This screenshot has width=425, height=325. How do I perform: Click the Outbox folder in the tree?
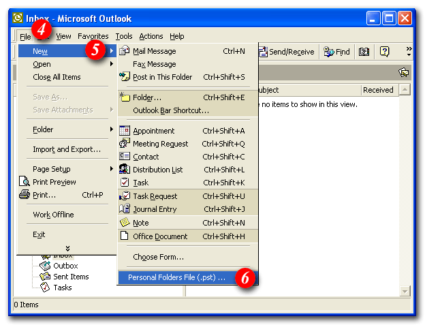(x=65, y=266)
